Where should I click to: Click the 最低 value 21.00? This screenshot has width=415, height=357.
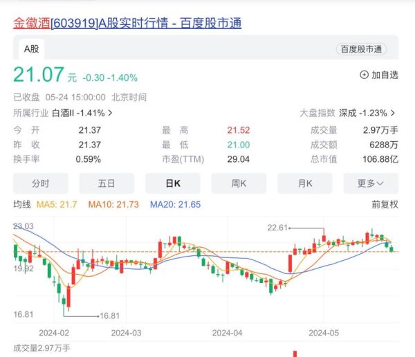tap(239, 145)
